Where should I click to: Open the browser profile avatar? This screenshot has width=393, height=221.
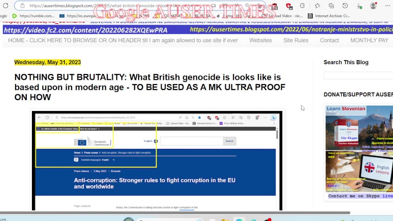pyautogui.click(x=373, y=6)
